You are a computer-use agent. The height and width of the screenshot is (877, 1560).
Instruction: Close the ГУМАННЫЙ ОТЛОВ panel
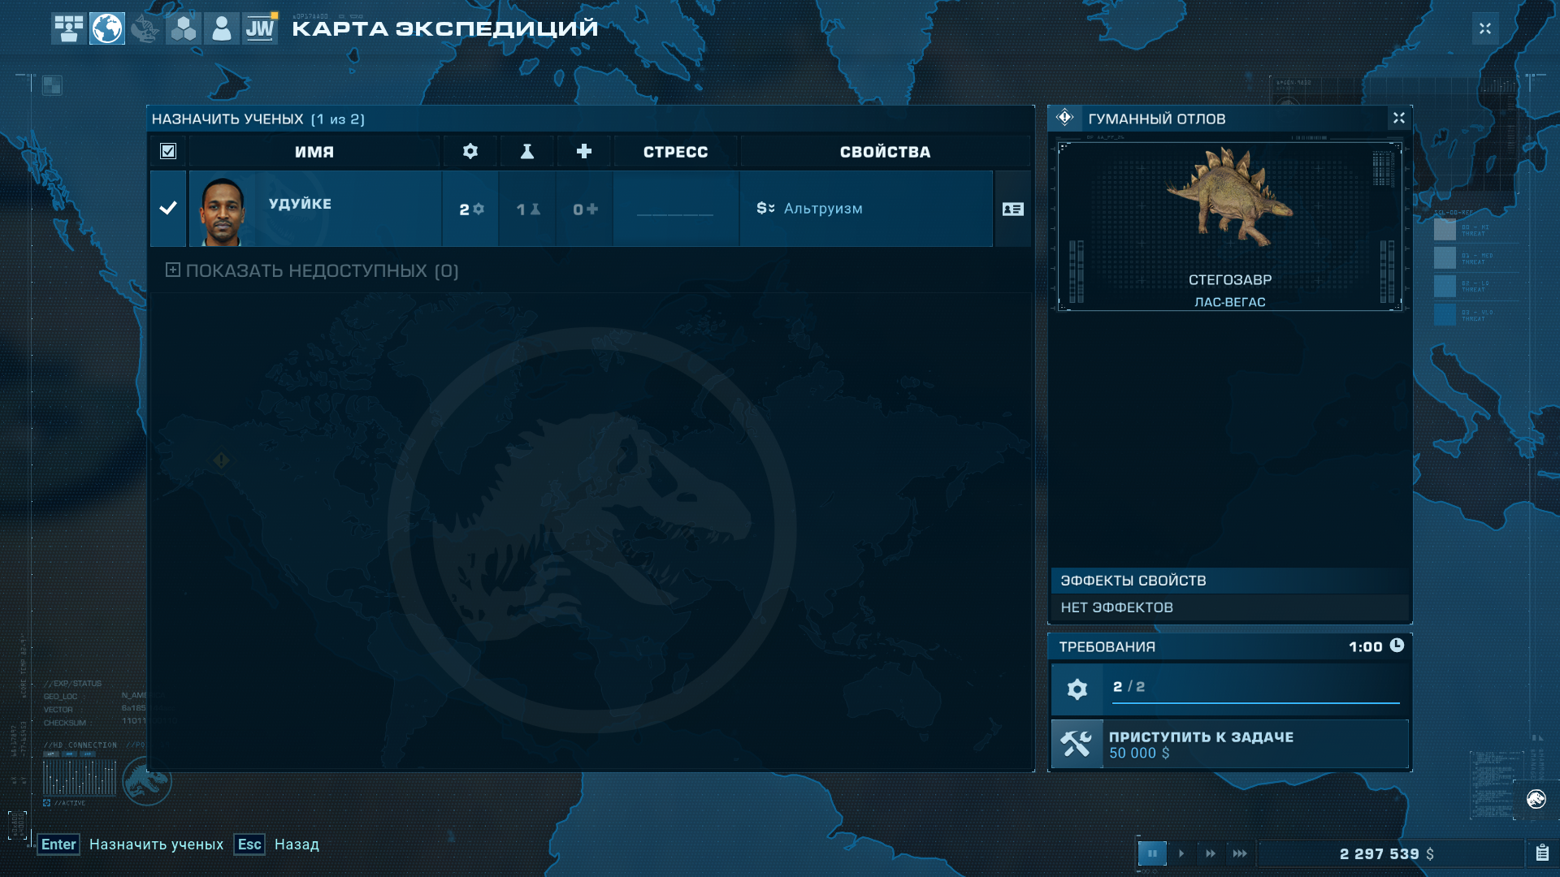1398,119
